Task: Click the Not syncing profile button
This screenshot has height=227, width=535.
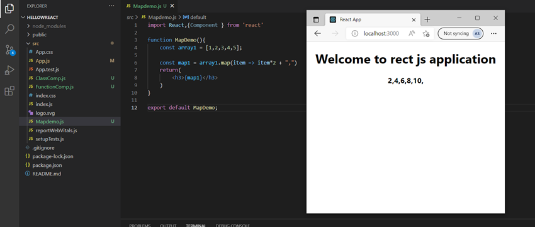Action: [x=460, y=33]
